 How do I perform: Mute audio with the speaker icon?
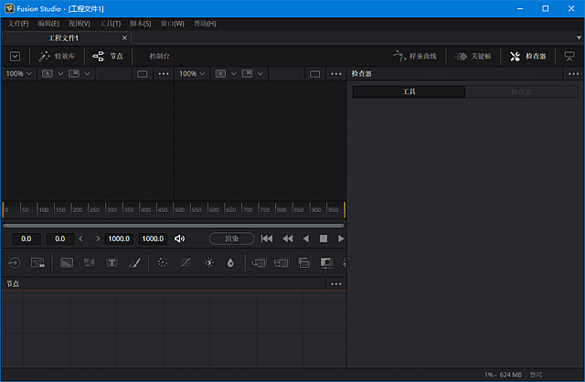[180, 239]
